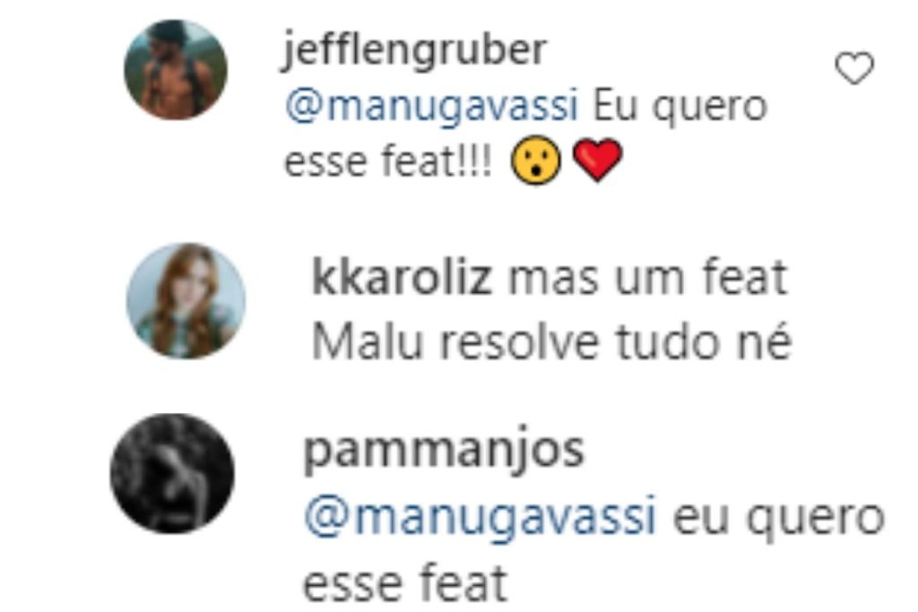This screenshot has height=612, width=918.
Task: Click 'mas um feat' text beside kkaroliz
Action: (647, 278)
